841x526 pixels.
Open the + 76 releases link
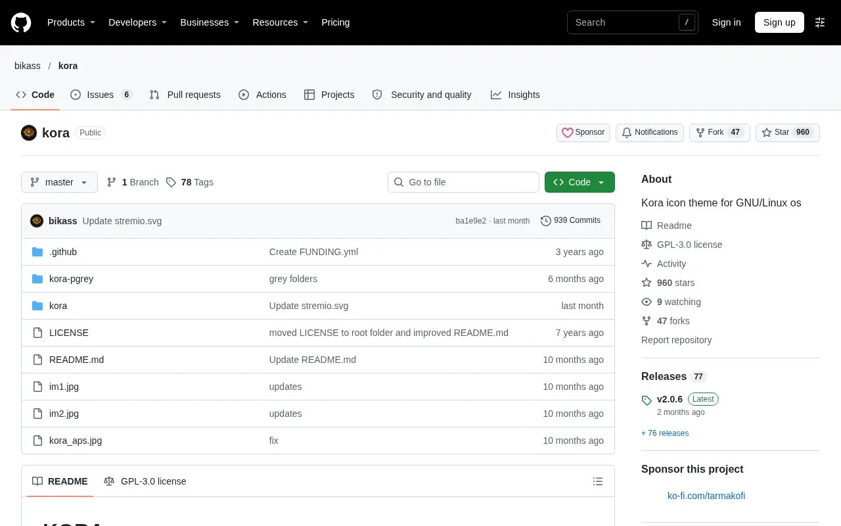click(665, 433)
